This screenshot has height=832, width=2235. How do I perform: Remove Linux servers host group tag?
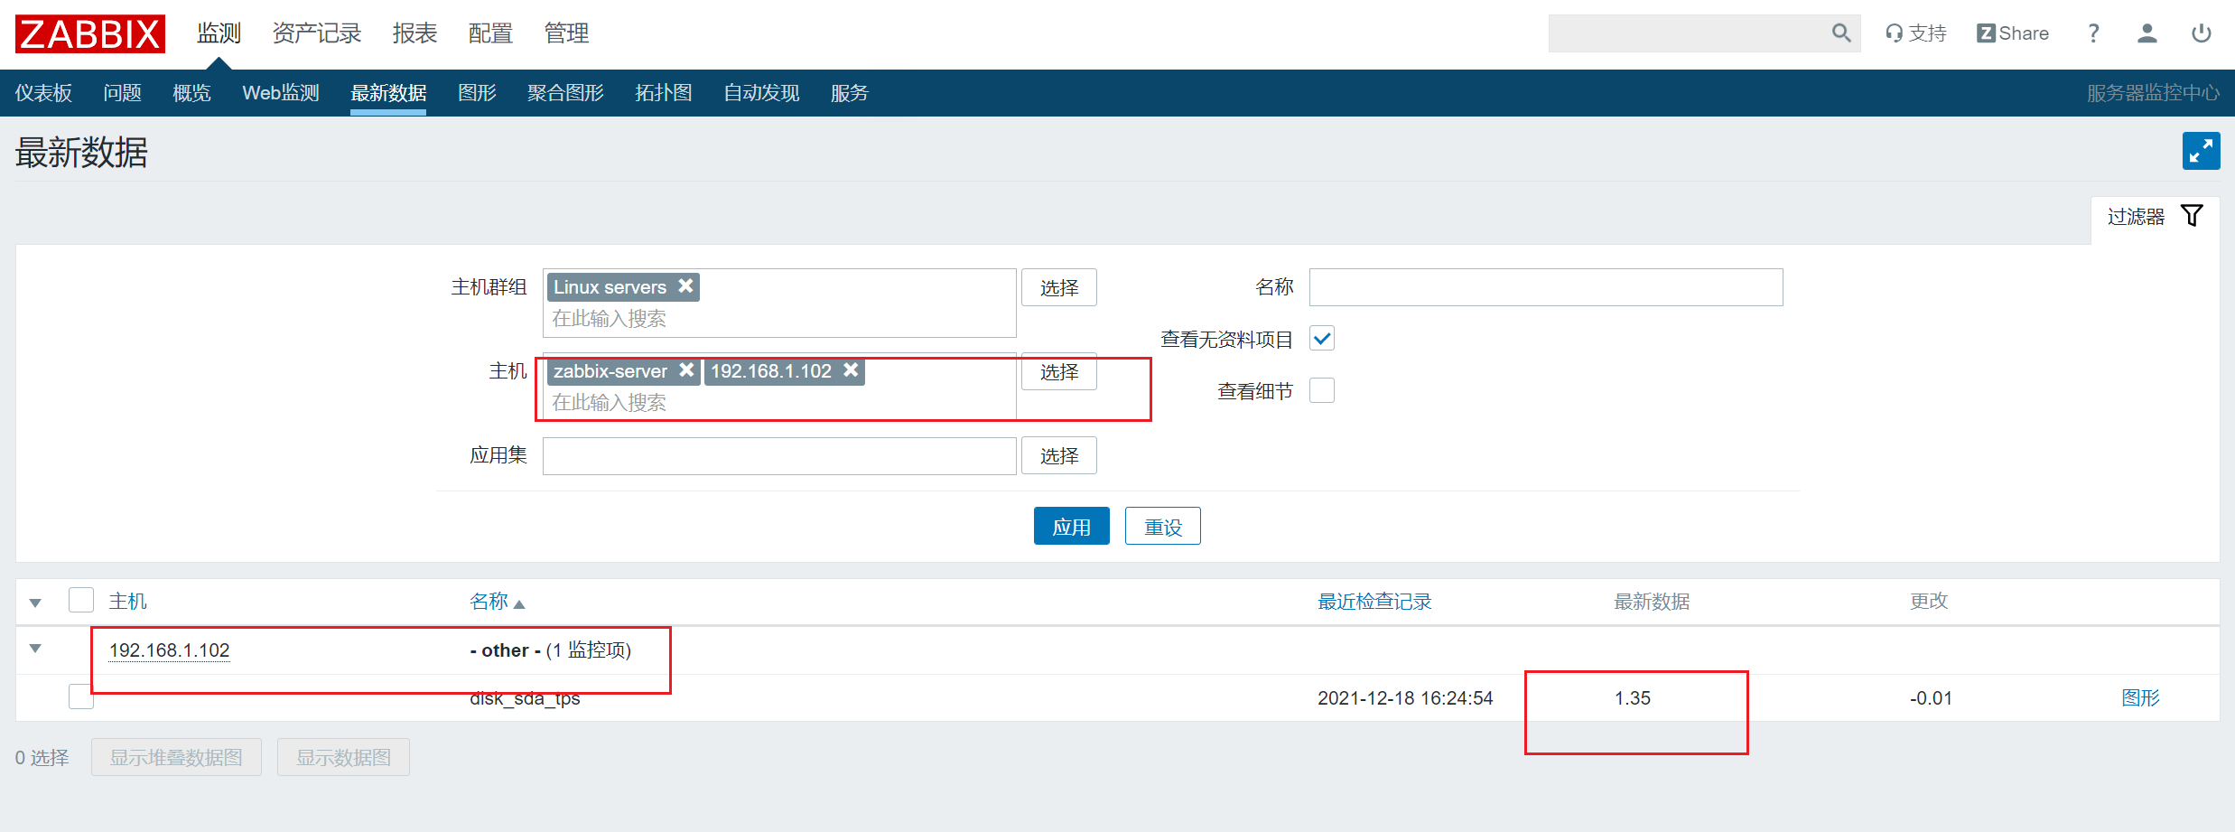(x=686, y=285)
